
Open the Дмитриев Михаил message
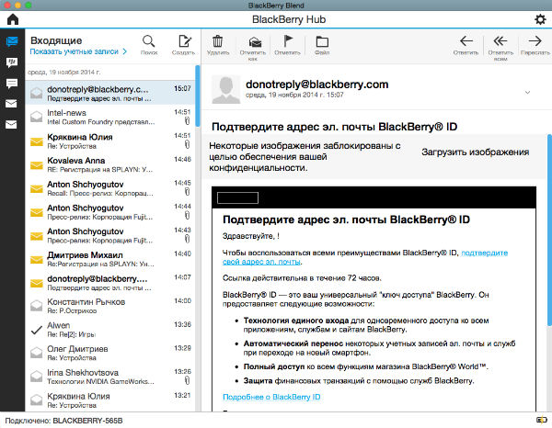click(x=110, y=258)
